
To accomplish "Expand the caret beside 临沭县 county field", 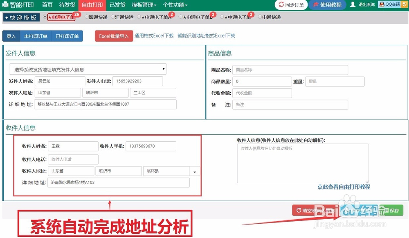I will (x=194, y=171).
